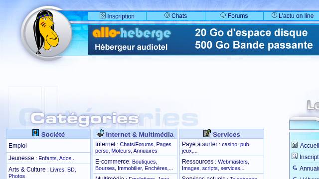The height and width of the screenshot is (179, 319).
Task: Select the Chats/Forums subcategory
Action: coord(137,144)
